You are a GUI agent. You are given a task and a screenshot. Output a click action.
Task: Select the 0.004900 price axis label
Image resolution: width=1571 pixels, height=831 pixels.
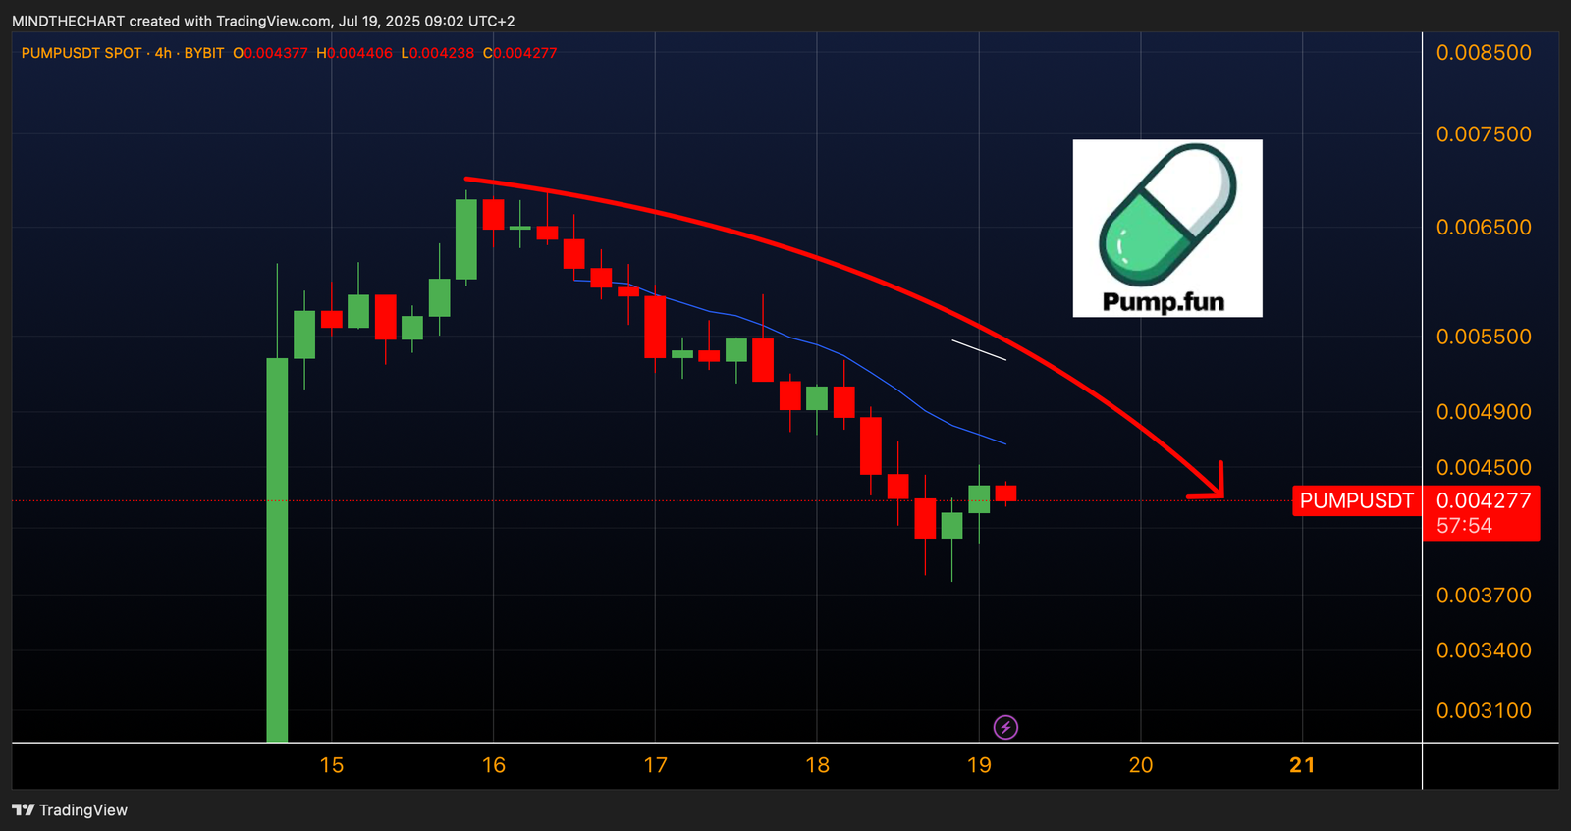1484,412
